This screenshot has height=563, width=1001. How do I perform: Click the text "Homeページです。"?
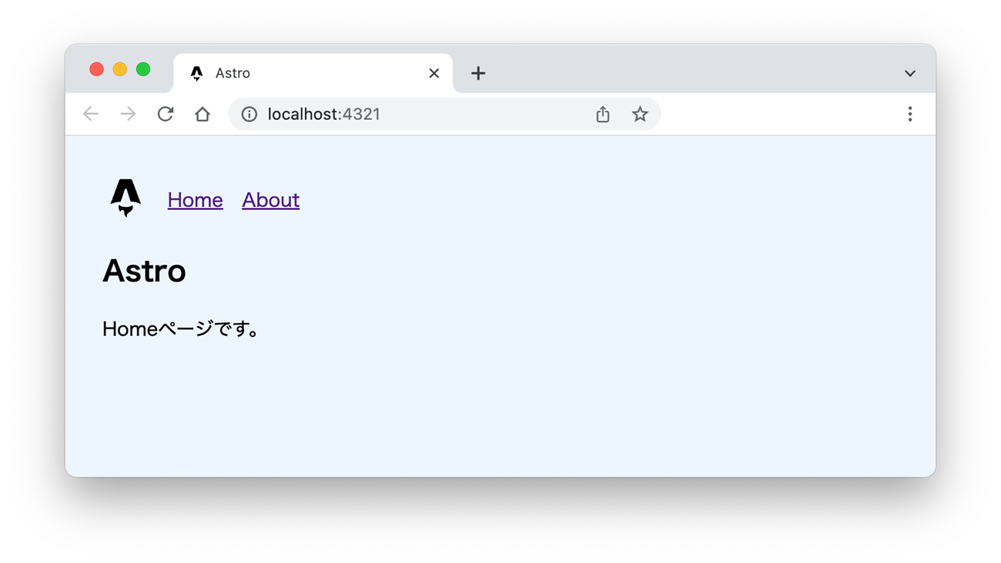click(182, 329)
